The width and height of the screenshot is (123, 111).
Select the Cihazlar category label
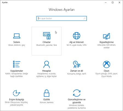tap(47, 42)
